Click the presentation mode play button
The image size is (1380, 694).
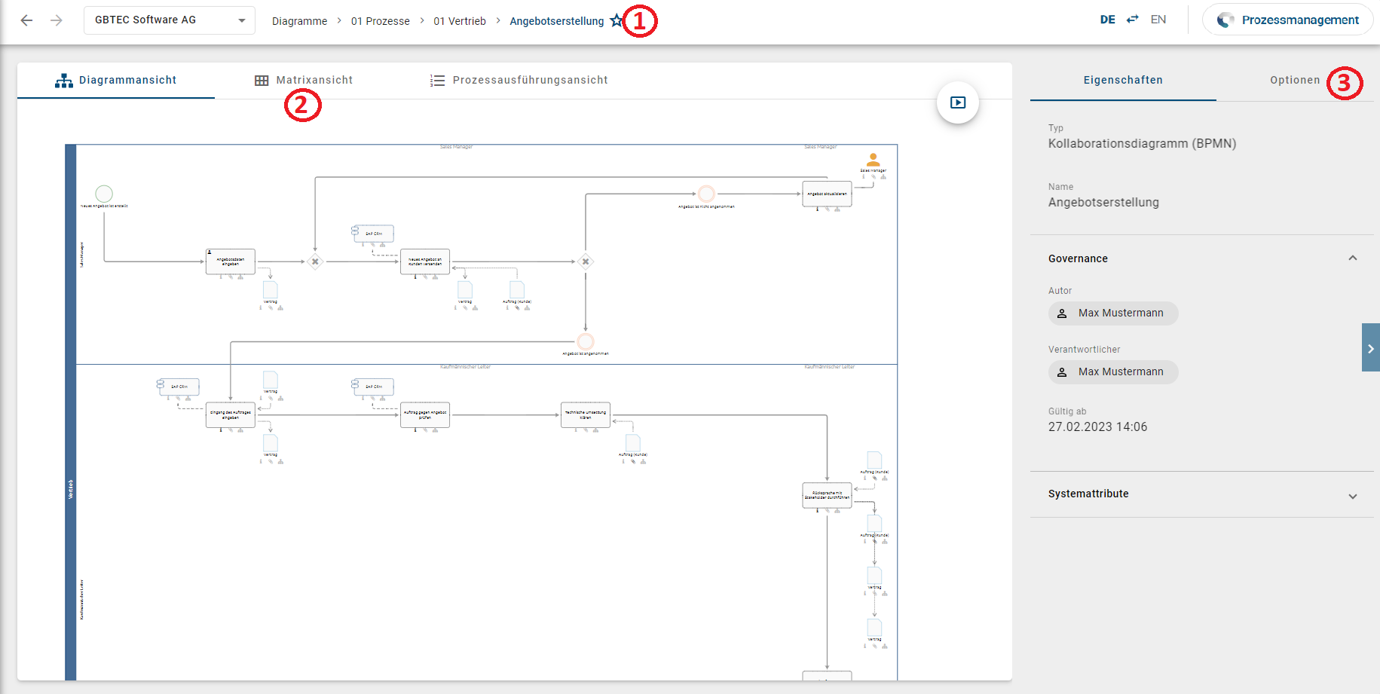(957, 102)
